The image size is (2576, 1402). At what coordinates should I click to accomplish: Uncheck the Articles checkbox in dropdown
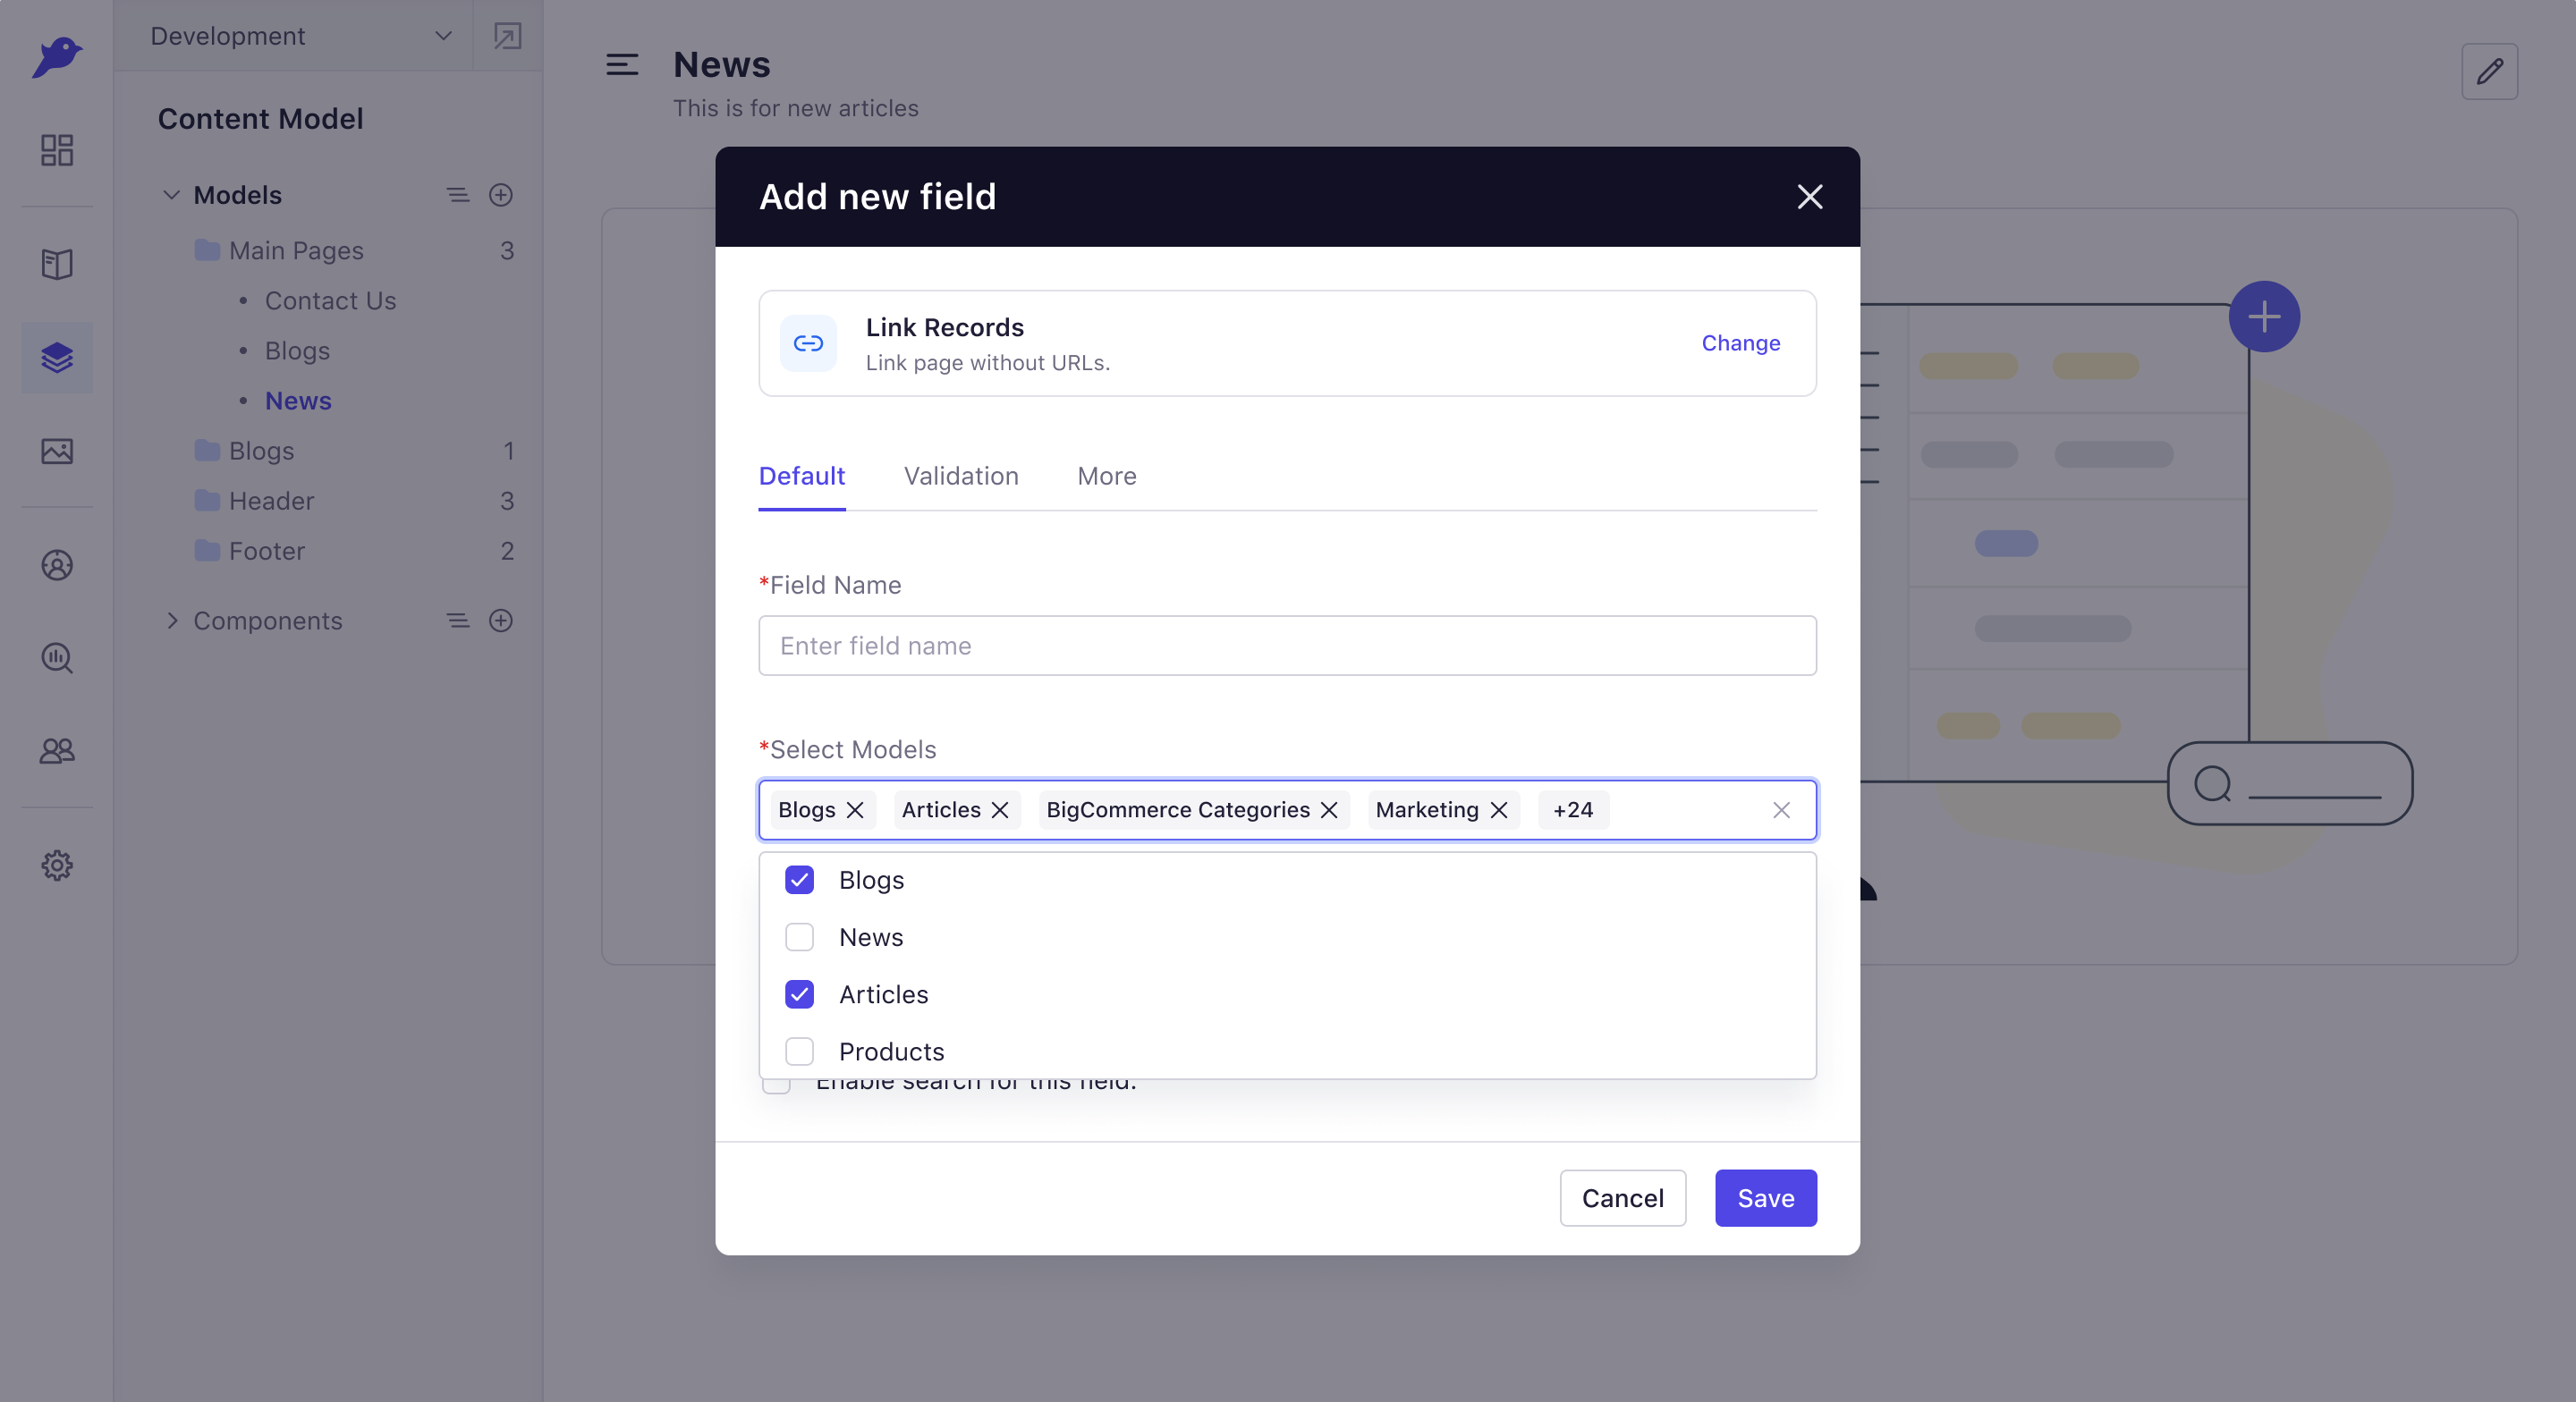799,994
